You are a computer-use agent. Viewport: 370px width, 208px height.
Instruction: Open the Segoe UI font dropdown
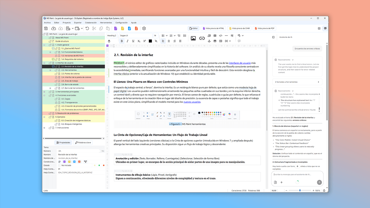tap(135, 36)
